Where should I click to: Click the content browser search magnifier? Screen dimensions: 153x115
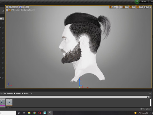pyautogui.click(x=148, y=97)
